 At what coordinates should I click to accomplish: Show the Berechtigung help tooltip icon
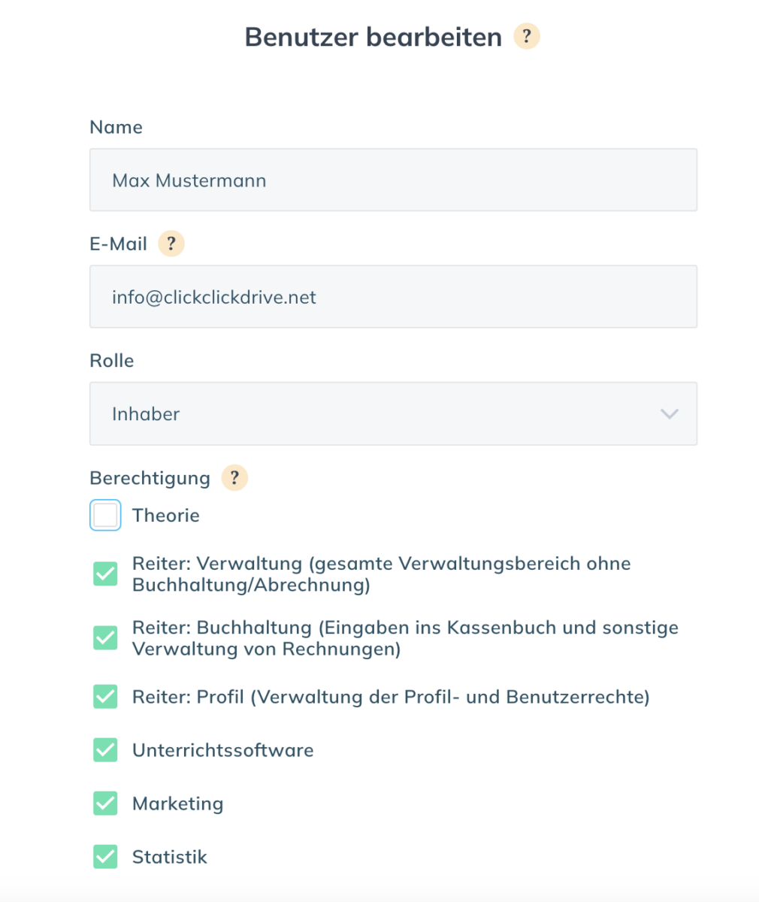click(234, 477)
